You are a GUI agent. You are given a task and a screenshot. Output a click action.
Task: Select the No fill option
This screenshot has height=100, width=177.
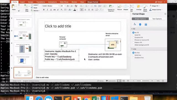pyautogui.click(x=136, y=32)
